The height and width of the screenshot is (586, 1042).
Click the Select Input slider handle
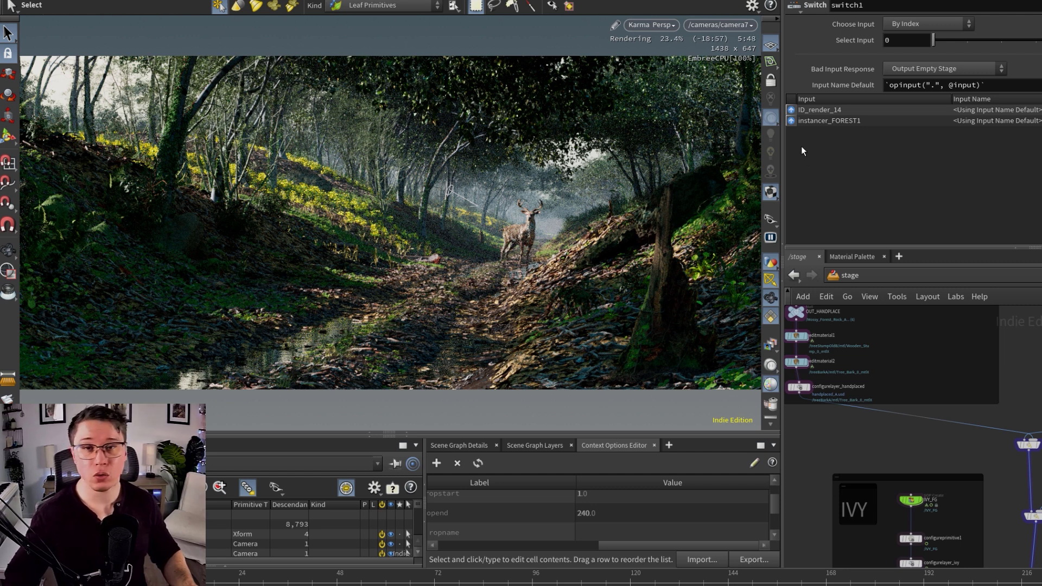pyautogui.click(x=933, y=40)
